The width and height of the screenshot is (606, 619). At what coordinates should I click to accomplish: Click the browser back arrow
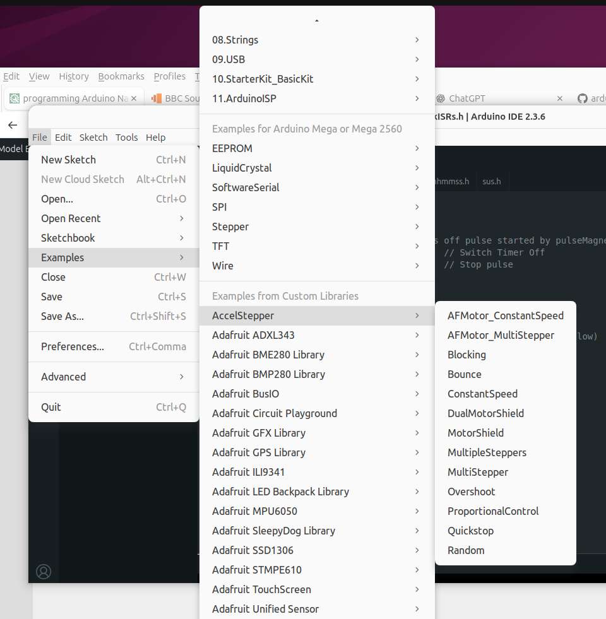(x=13, y=125)
